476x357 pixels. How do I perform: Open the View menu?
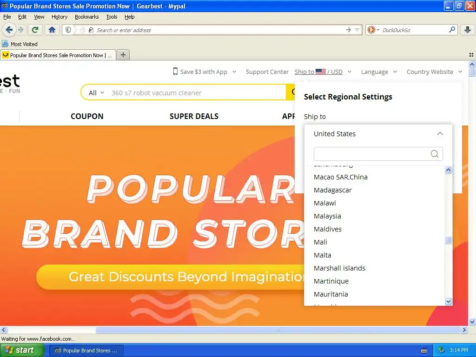pyautogui.click(x=39, y=17)
